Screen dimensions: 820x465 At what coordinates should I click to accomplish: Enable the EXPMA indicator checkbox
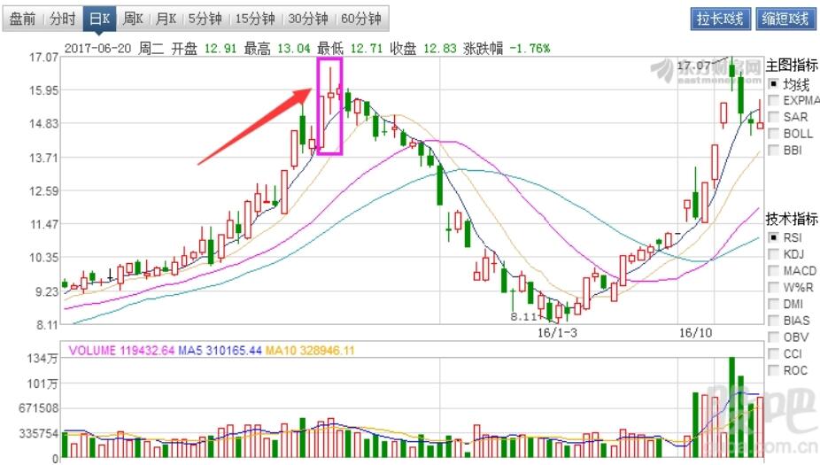pyautogui.click(x=773, y=100)
